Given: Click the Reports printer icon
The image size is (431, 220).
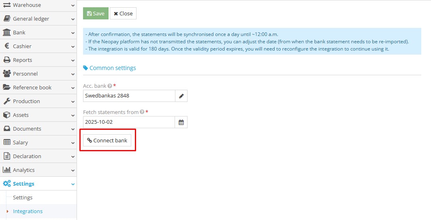Looking at the screenshot, I should pos(7,60).
